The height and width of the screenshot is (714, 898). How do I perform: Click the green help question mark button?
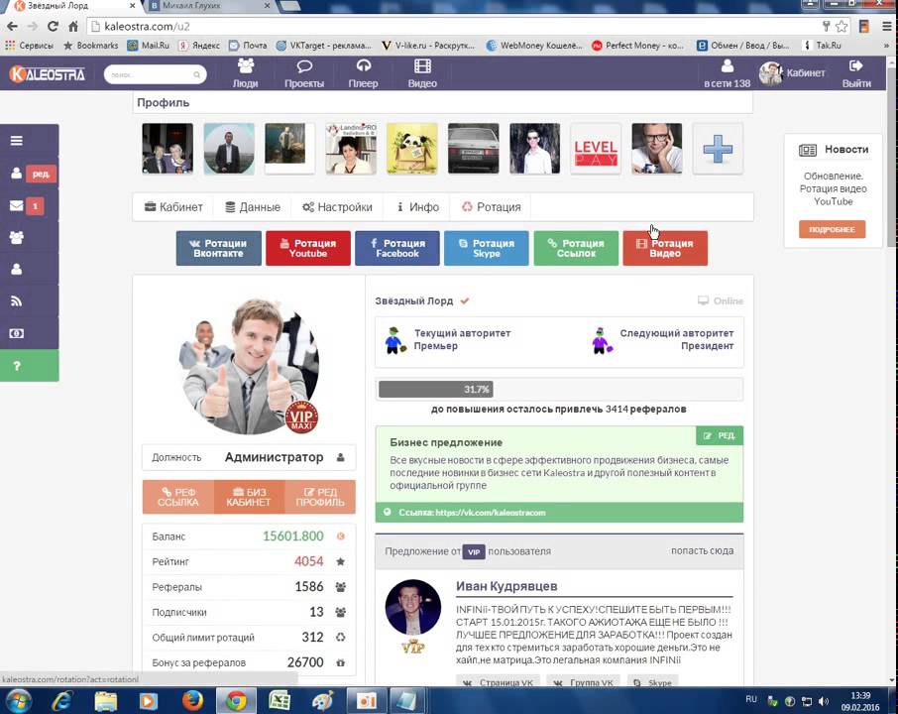pyautogui.click(x=29, y=366)
